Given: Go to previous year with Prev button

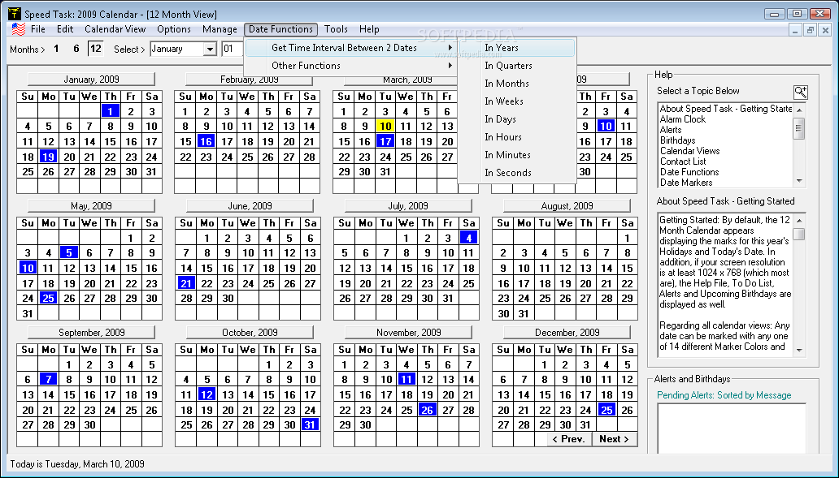Looking at the screenshot, I should click(569, 439).
